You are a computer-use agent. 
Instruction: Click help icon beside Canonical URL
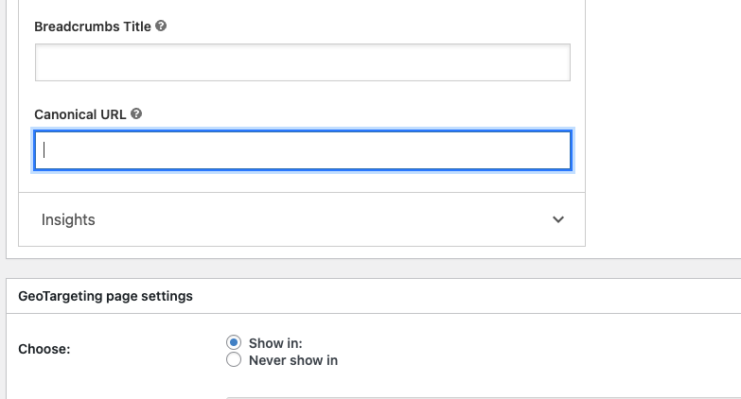136,113
